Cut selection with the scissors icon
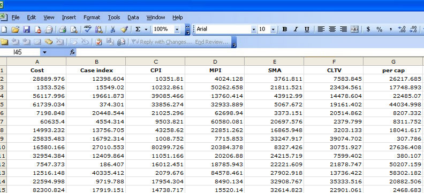Image resolution: width=424 pixels, height=193 pixels. (113, 29)
